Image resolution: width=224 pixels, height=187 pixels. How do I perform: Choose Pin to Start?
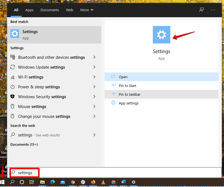point(162,86)
